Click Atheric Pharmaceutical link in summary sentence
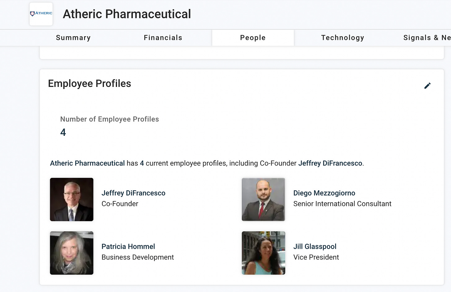 87,163
